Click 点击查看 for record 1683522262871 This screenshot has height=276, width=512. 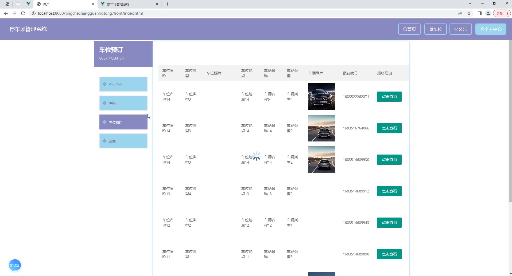(x=389, y=97)
